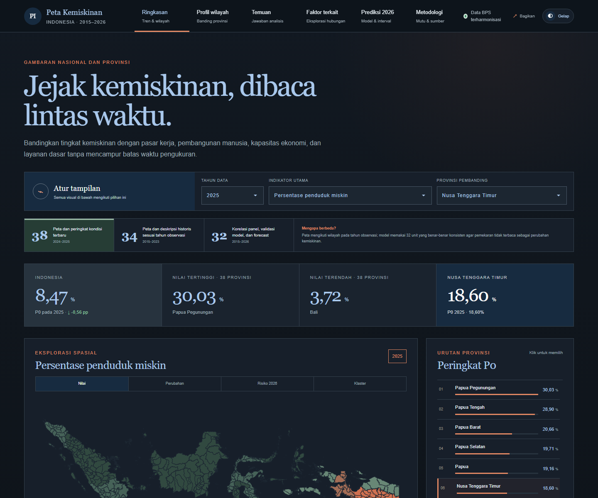
Task: Click the 2025 year badge above the map
Action: (397, 356)
